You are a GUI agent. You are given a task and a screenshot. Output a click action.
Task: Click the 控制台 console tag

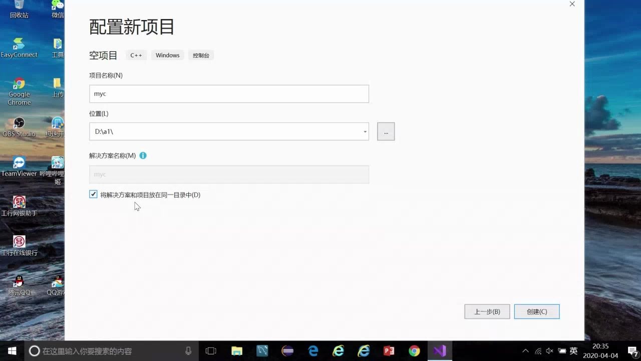(201, 55)
